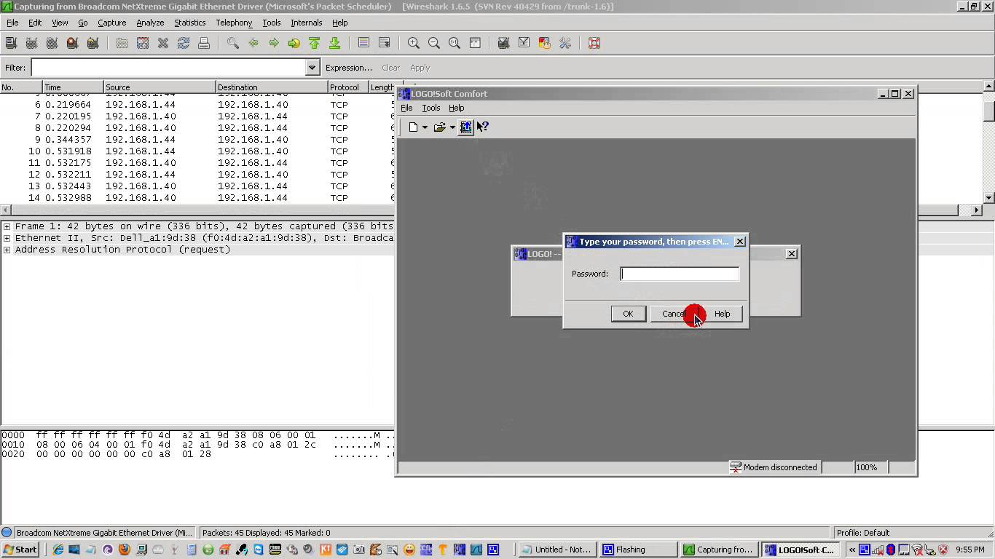995x559 pixels.
Task: Open coloring rules toolbar icon
Action: tap(544, 43)
